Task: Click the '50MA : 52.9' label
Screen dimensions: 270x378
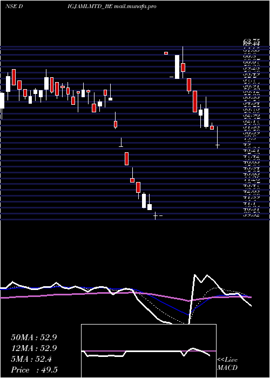Action: (x=33, y=337)
